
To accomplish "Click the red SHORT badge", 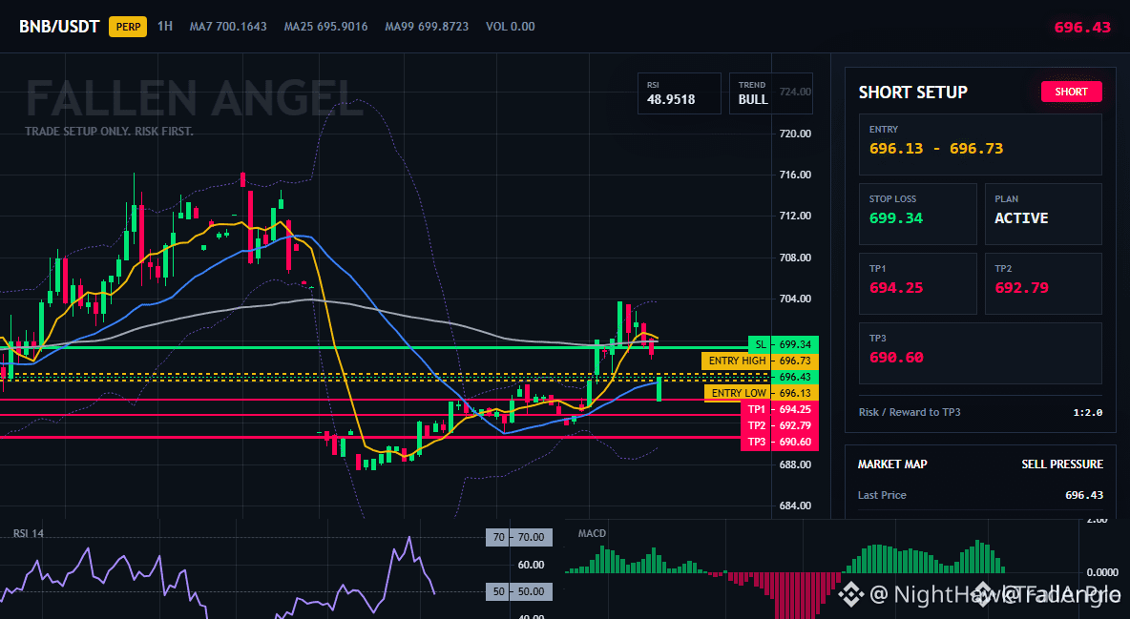I will [x=1071, y=92].
